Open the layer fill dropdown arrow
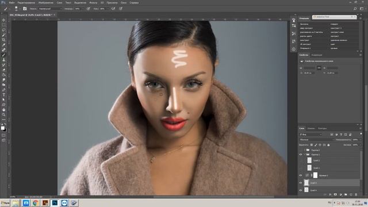 (x=361, y=145)
